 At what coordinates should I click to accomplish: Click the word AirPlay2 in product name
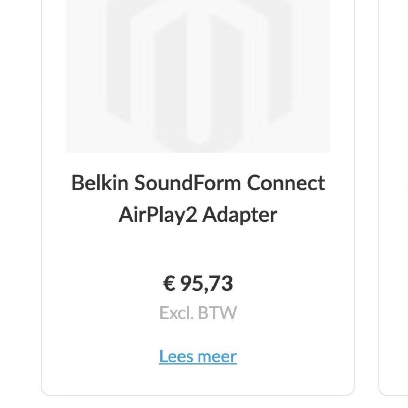158,216
